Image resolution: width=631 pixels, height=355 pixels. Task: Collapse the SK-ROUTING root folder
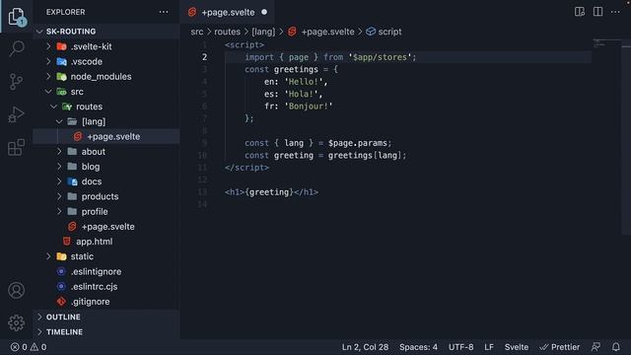[x=39, y=32]
